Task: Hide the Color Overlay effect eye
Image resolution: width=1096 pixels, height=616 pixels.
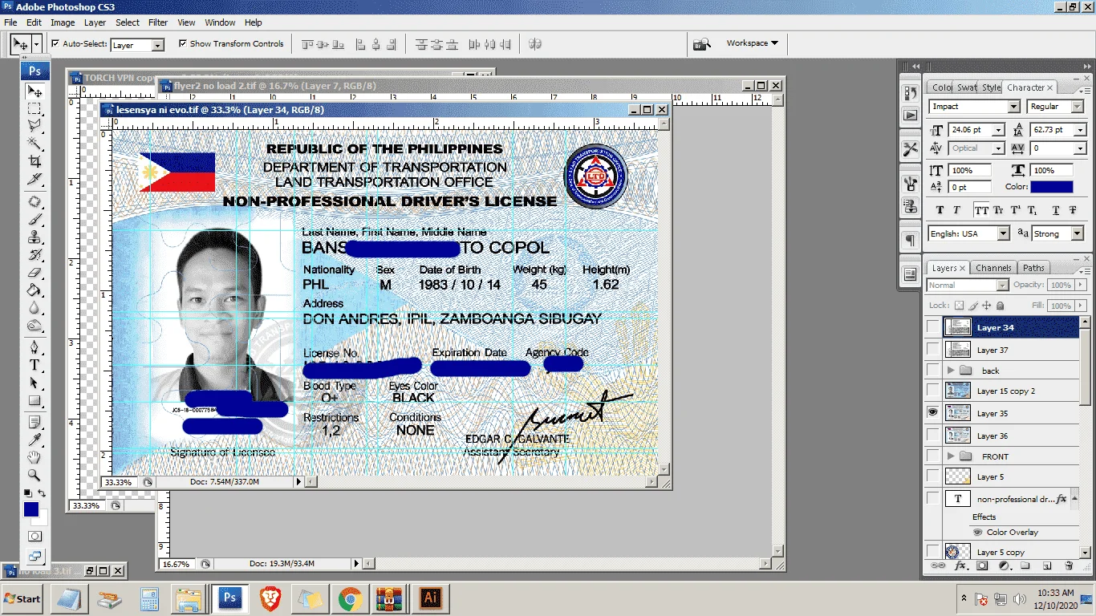Action: 977,532
